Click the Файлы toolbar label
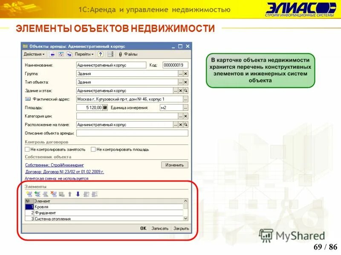The image size is (341, 255). 131,54
